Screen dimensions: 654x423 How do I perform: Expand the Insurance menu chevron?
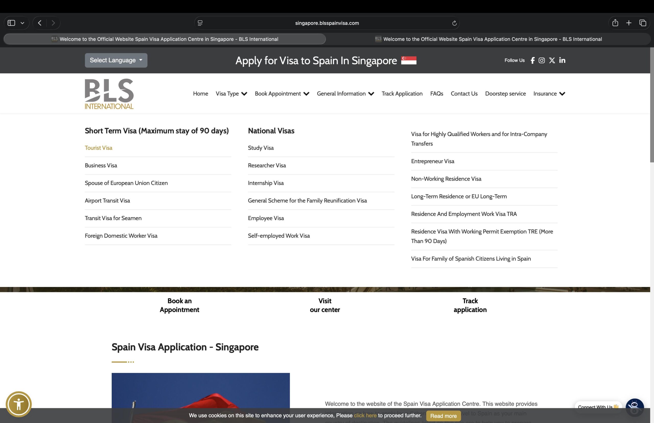tap(562, 94)
